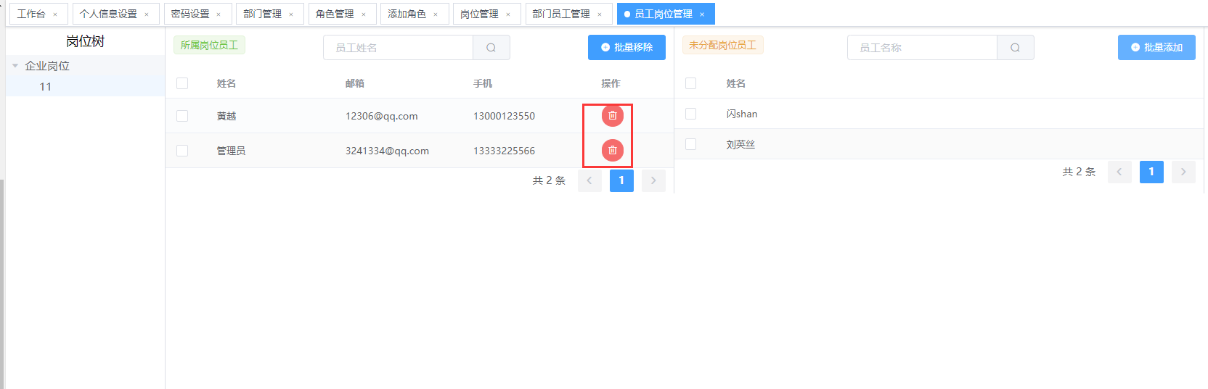The image size is (1208, 389).
Task: Go to previous page in assigned list
Action: click(x=589, y=180)
